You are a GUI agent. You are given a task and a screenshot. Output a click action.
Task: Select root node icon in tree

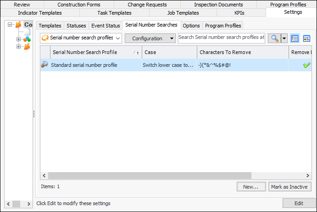pos(18,25)
